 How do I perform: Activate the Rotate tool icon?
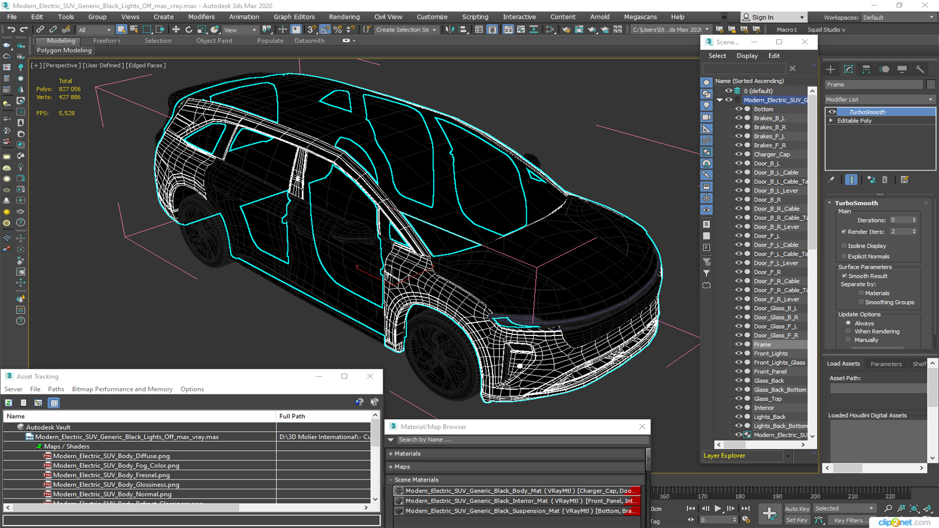point(189,29)
